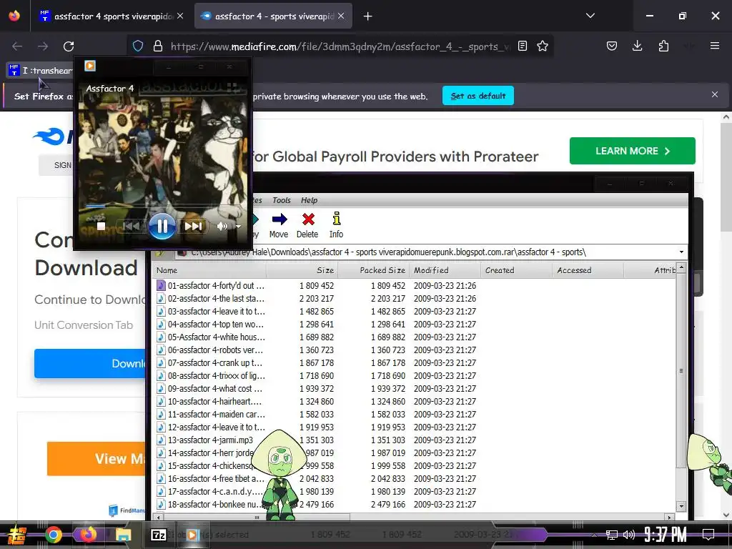Toggle Firefox reader view icon
The height and width of the screenshot is (549, 732).
click(x=523, y=46)
